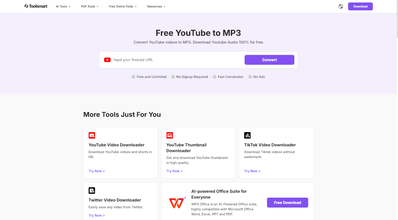Click the YouTube logo in URL field
The width and height of the screenshot is (398, 220).
pos(107,60)
